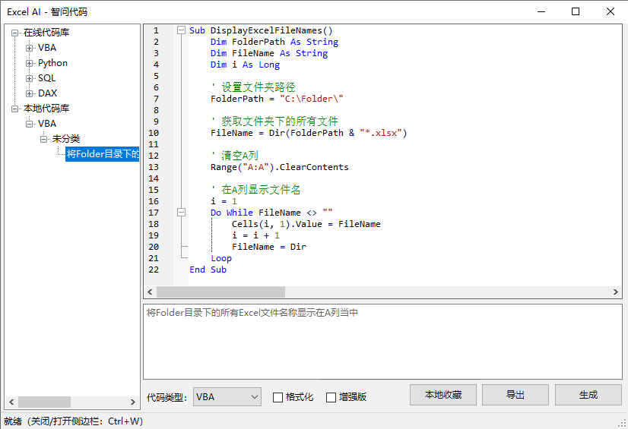Click the code editor right scroll arrow
The height and width of the screenshot is (429, 628).
(x=616, y=292)
